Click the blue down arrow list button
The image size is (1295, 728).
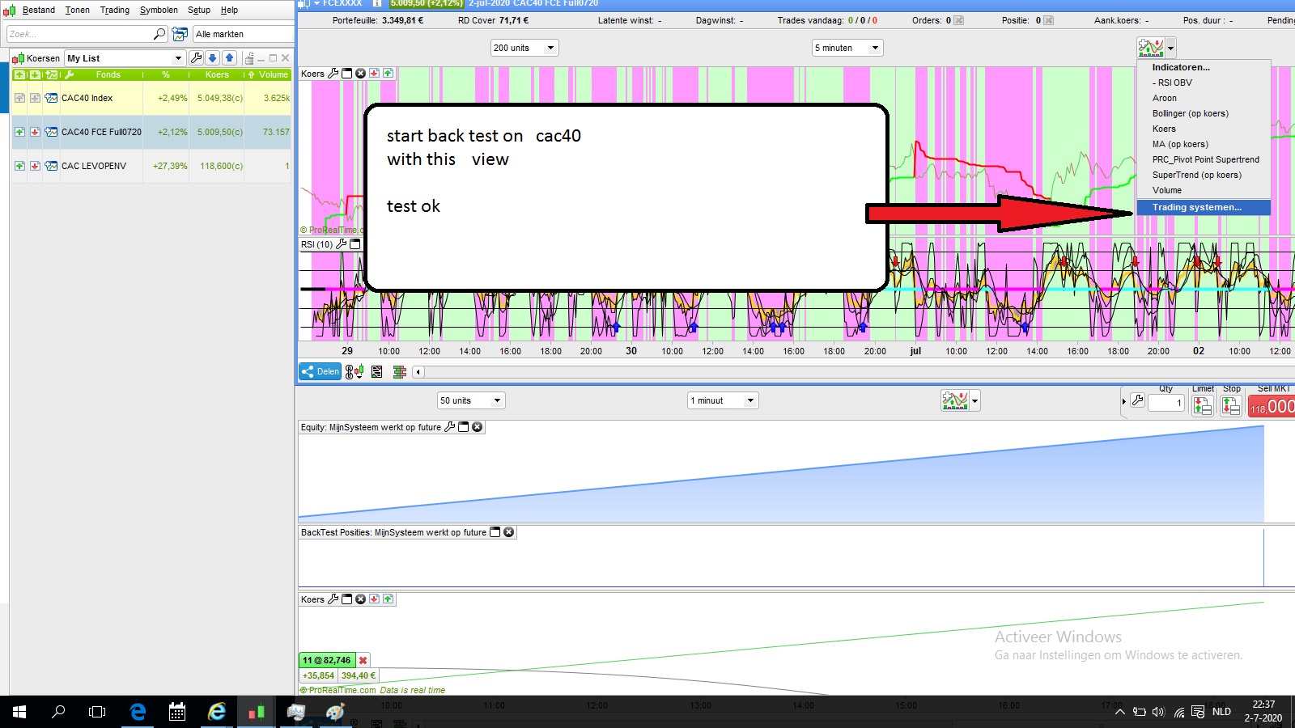point(212,58)
